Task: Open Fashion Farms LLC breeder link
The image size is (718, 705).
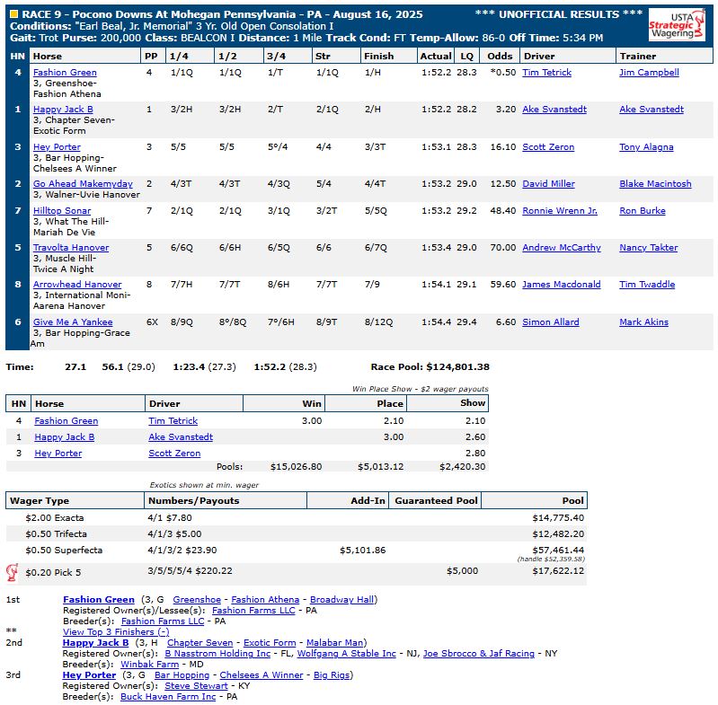Action: (162, 621)
